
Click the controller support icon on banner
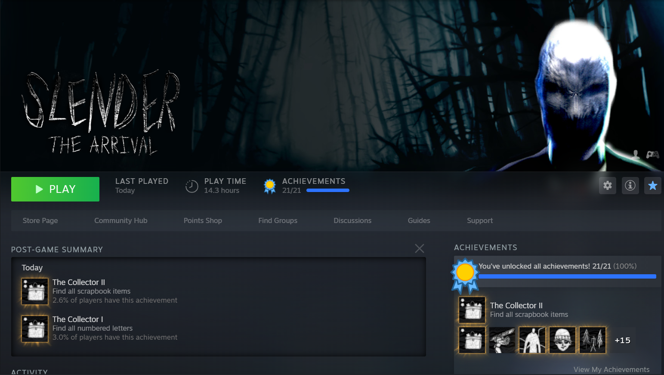coord(652,154)
